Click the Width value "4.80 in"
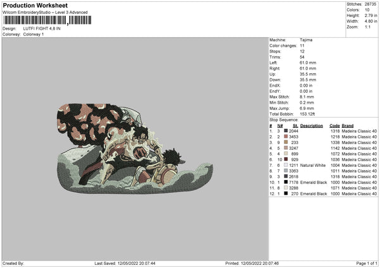 [370, 21]
